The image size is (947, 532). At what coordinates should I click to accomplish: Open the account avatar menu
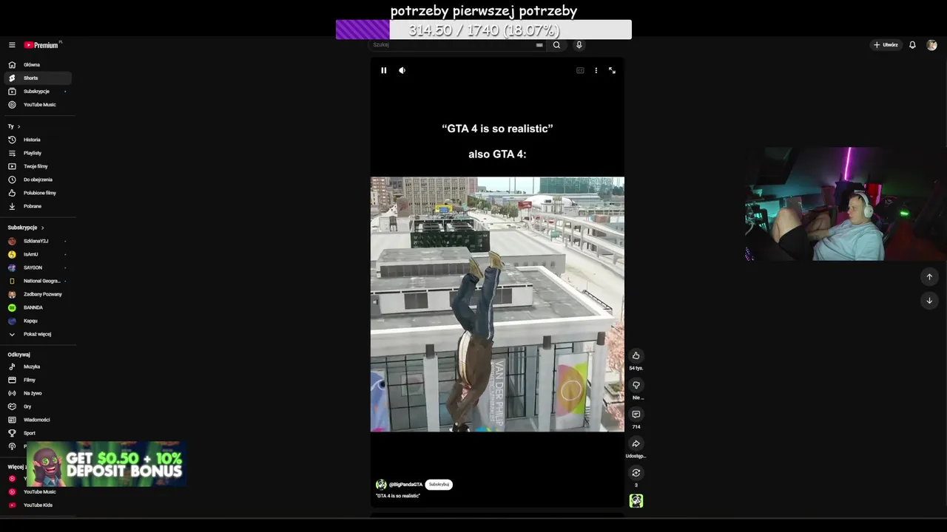point(931,45)
